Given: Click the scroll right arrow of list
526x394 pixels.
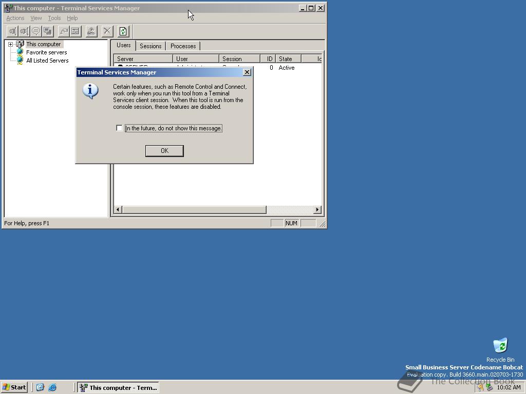Looking at the screenshot, I should (x=317, y=210).
